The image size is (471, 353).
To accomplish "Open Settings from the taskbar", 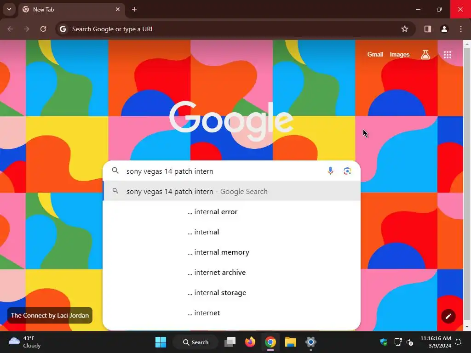I will tap(311, 342).
